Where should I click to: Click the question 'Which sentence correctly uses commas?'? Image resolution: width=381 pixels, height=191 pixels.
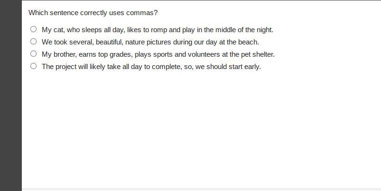tap(93, 13)
